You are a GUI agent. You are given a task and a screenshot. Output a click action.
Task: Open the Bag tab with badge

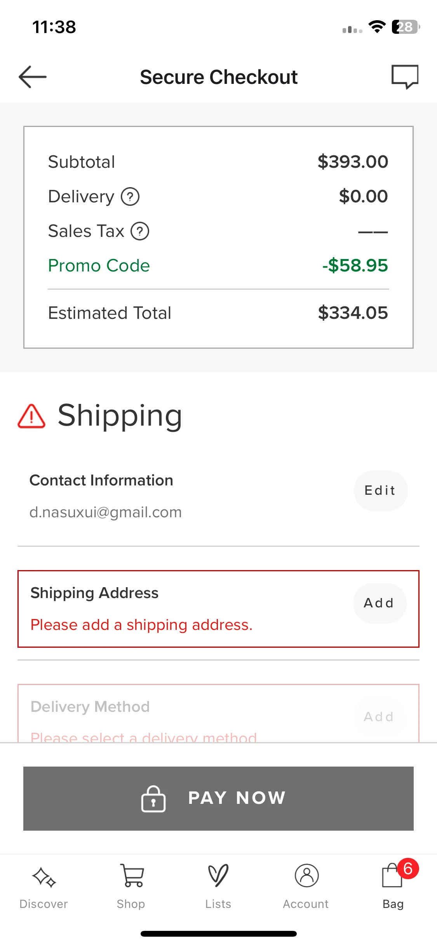tap(393, 887)
